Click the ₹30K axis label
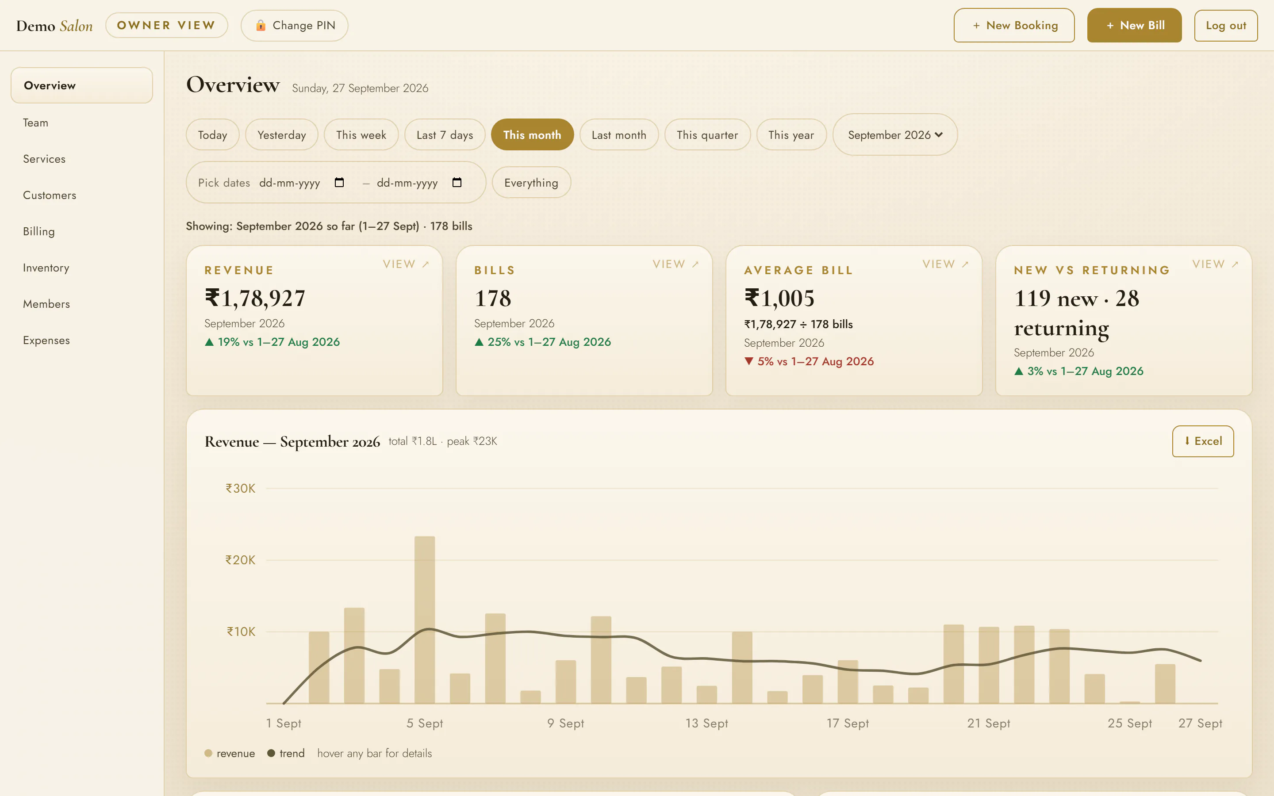This screenshot has height=796, width=1274. click(241, 488)
